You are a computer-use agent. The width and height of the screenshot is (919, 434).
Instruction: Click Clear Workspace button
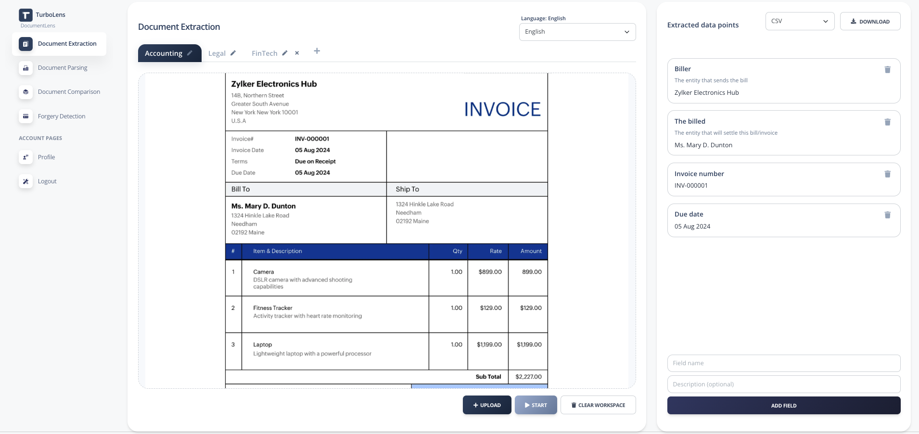[598, 405]
